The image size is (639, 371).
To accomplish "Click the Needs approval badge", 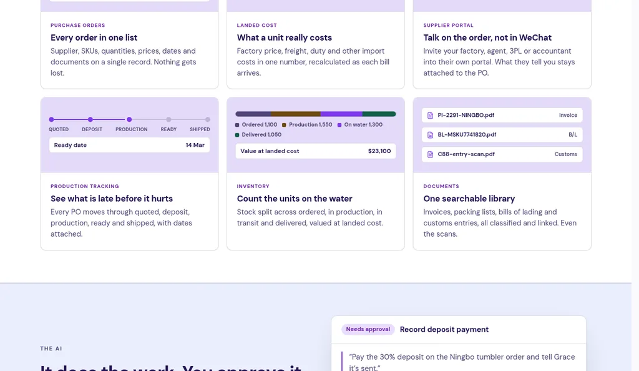I will point(368,329).
